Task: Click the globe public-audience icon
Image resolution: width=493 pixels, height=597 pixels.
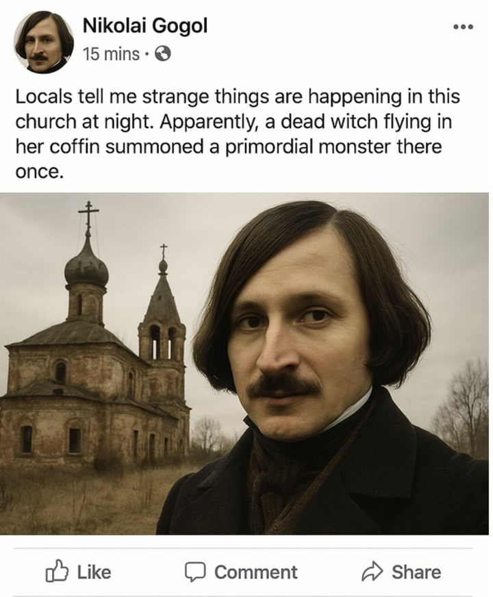Action: (x=163, y=53)
